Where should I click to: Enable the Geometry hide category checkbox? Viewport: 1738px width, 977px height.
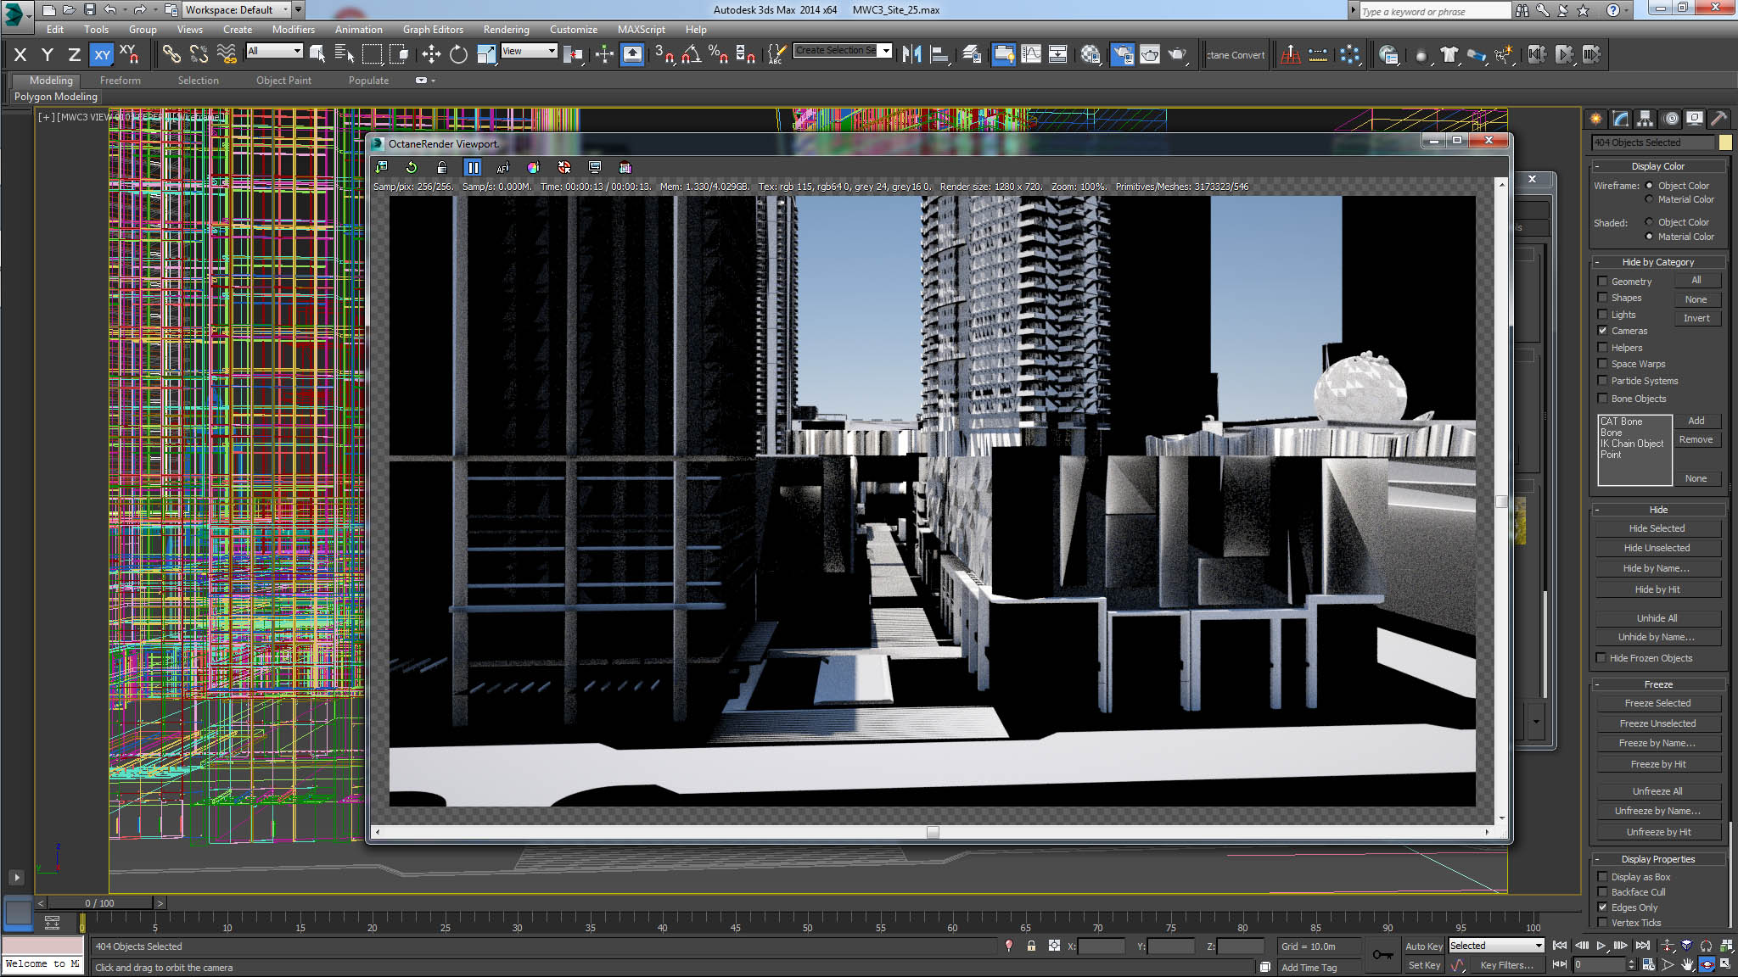pos(1602,282)
